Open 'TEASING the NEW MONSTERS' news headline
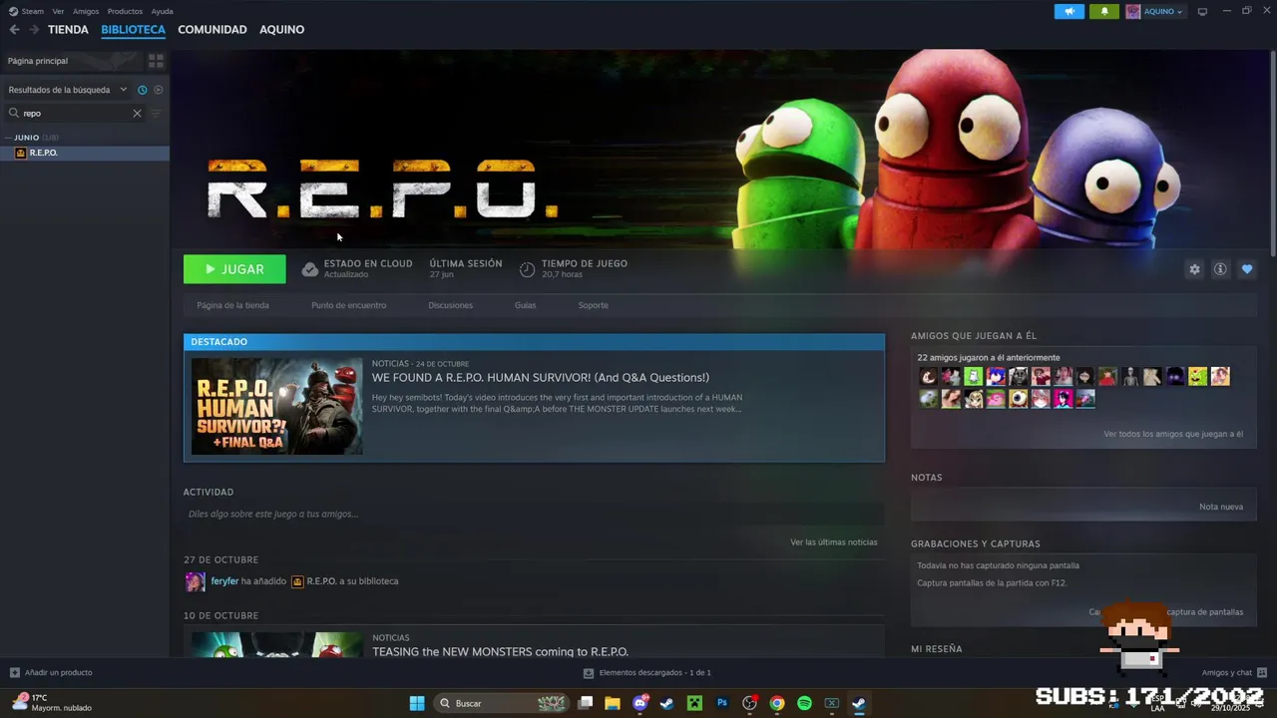Viewport: 1277px width, 718px height. (500, 651)
